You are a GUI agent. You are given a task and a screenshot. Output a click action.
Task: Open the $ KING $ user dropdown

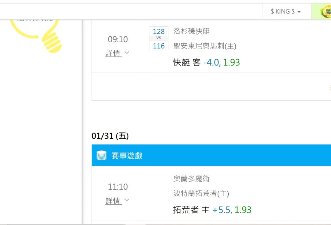(286, 11)
